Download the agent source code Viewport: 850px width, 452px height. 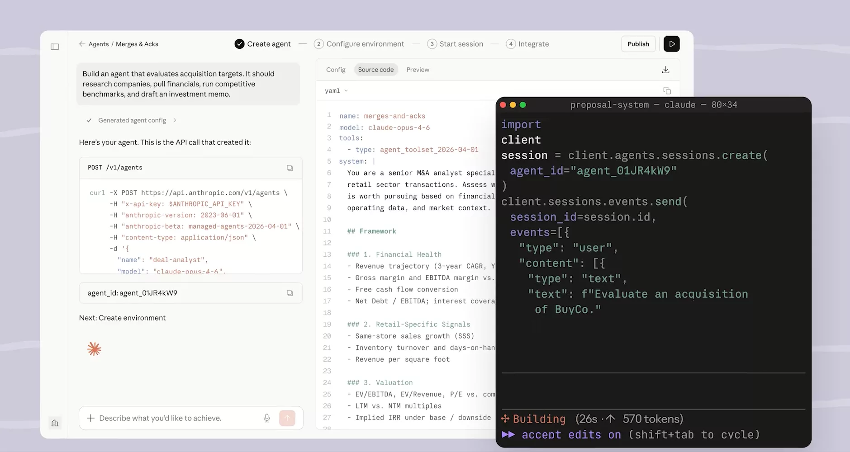(665, 69)
